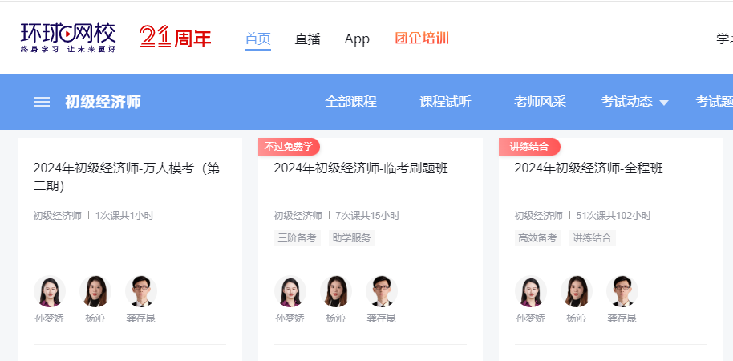Viewport: 733px width, 361px height.
Task: Expand the 考试动态 dropdown arrow
Action: (x=663, y=103)
